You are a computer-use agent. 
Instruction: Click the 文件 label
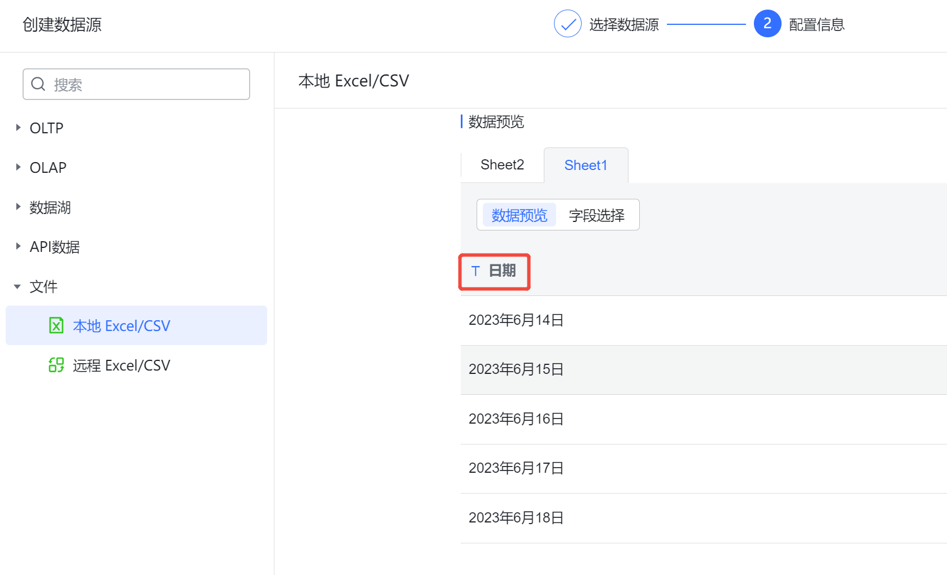tap(43, 286)
